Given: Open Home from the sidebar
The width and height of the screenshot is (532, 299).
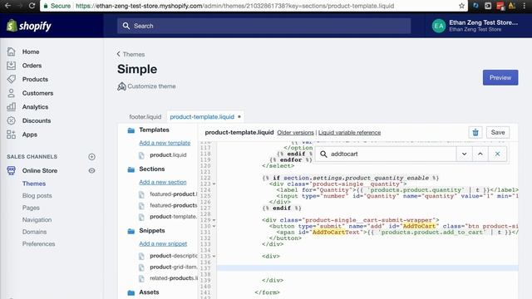Looking at the screenshot, I should click(31, 51).
